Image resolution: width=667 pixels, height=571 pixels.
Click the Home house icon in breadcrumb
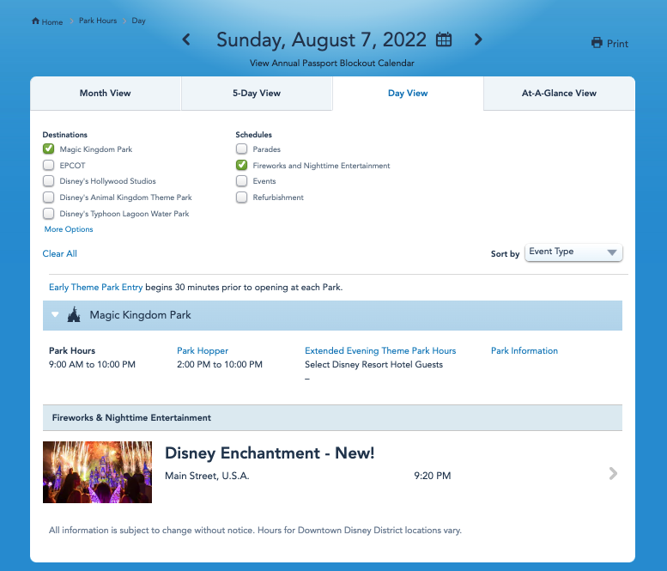[36, 21]
